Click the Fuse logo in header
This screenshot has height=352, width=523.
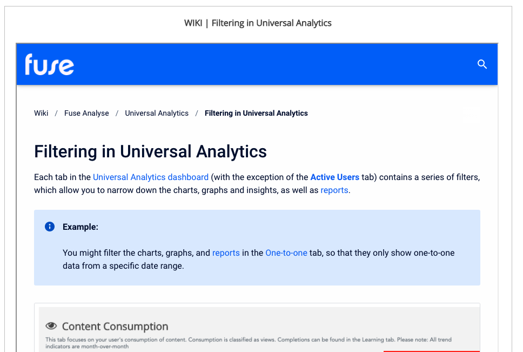(49, 64)
